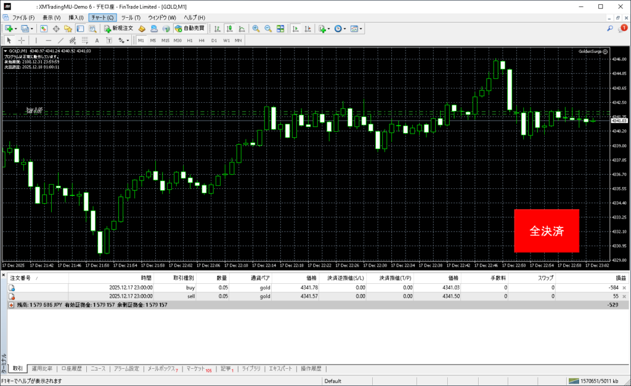
Task: Expand the profiles dropdown arrow
Action: click(x=32, y=28)
